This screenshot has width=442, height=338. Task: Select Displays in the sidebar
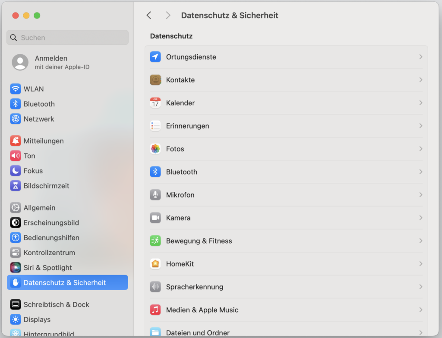37,319
